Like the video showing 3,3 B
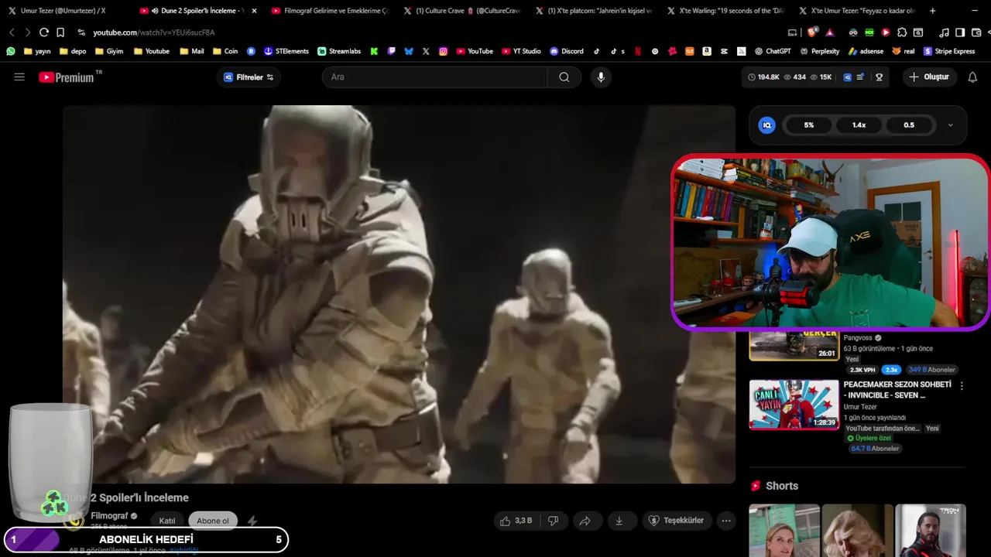Viewport: 991px width, 557px height. pos(516,521)
